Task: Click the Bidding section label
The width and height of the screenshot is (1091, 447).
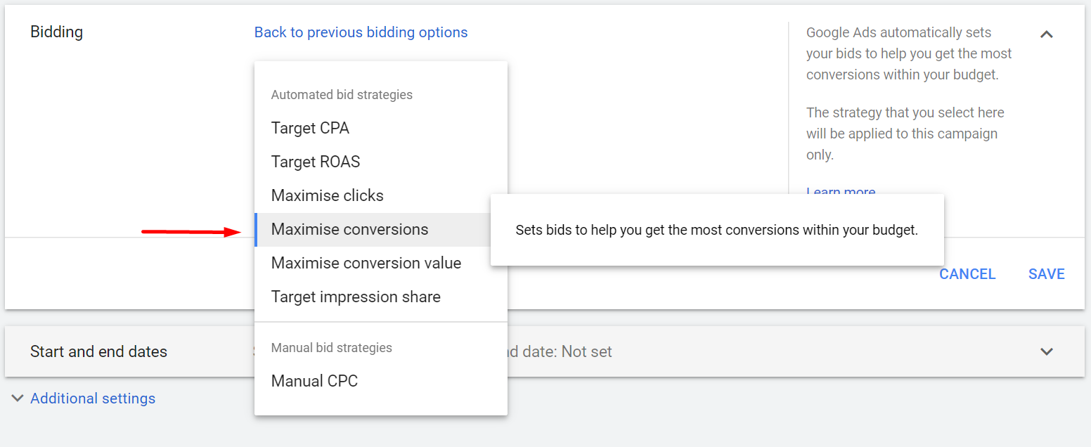Action: [x=56, y=32]
